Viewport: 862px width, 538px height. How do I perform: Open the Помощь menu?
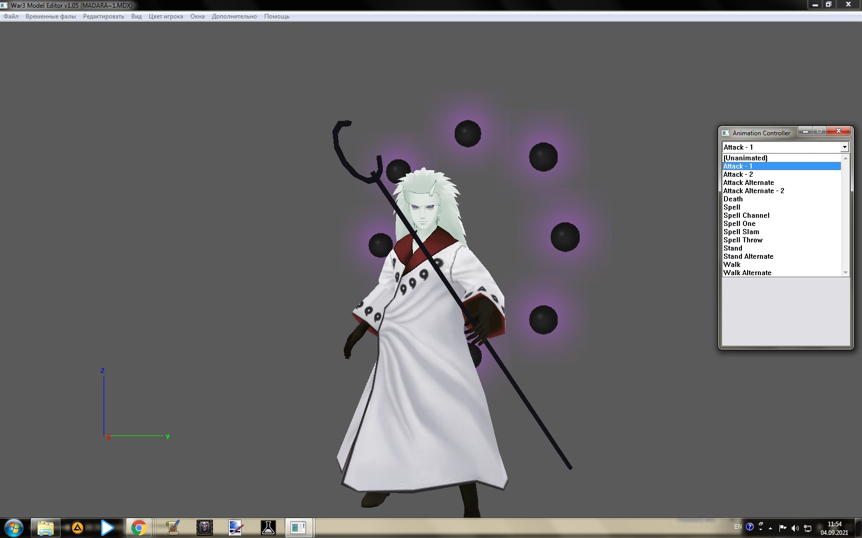(277, 16)
